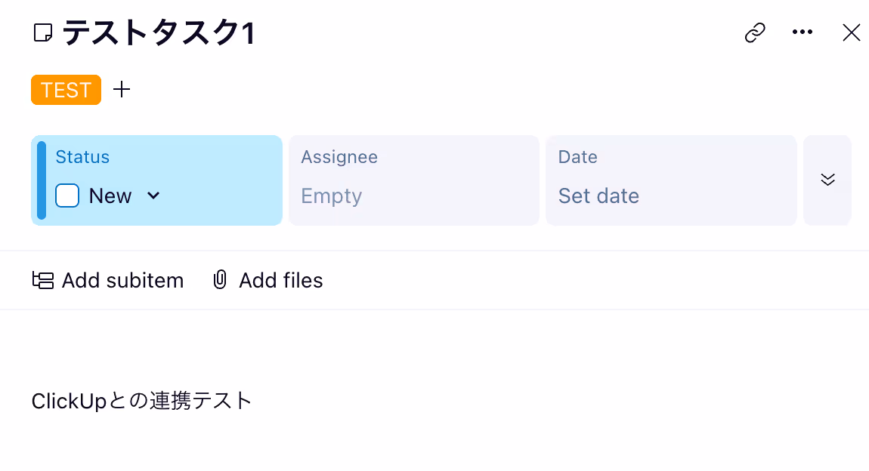
Task: Click Set date in Date field
Action: pyautogui.click(x=598, y=196)
